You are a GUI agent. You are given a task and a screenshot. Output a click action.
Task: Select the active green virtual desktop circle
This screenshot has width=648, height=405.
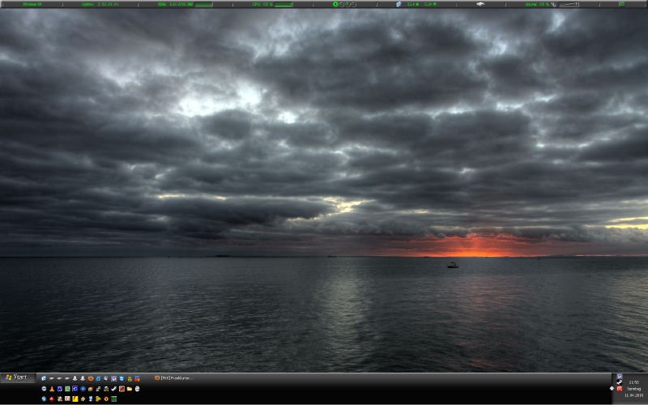(x=335, y=4)
